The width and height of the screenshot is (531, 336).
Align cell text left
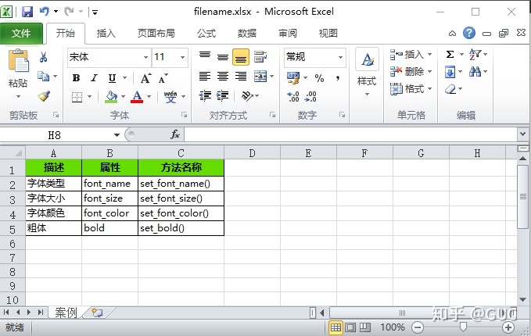[205, 77]
